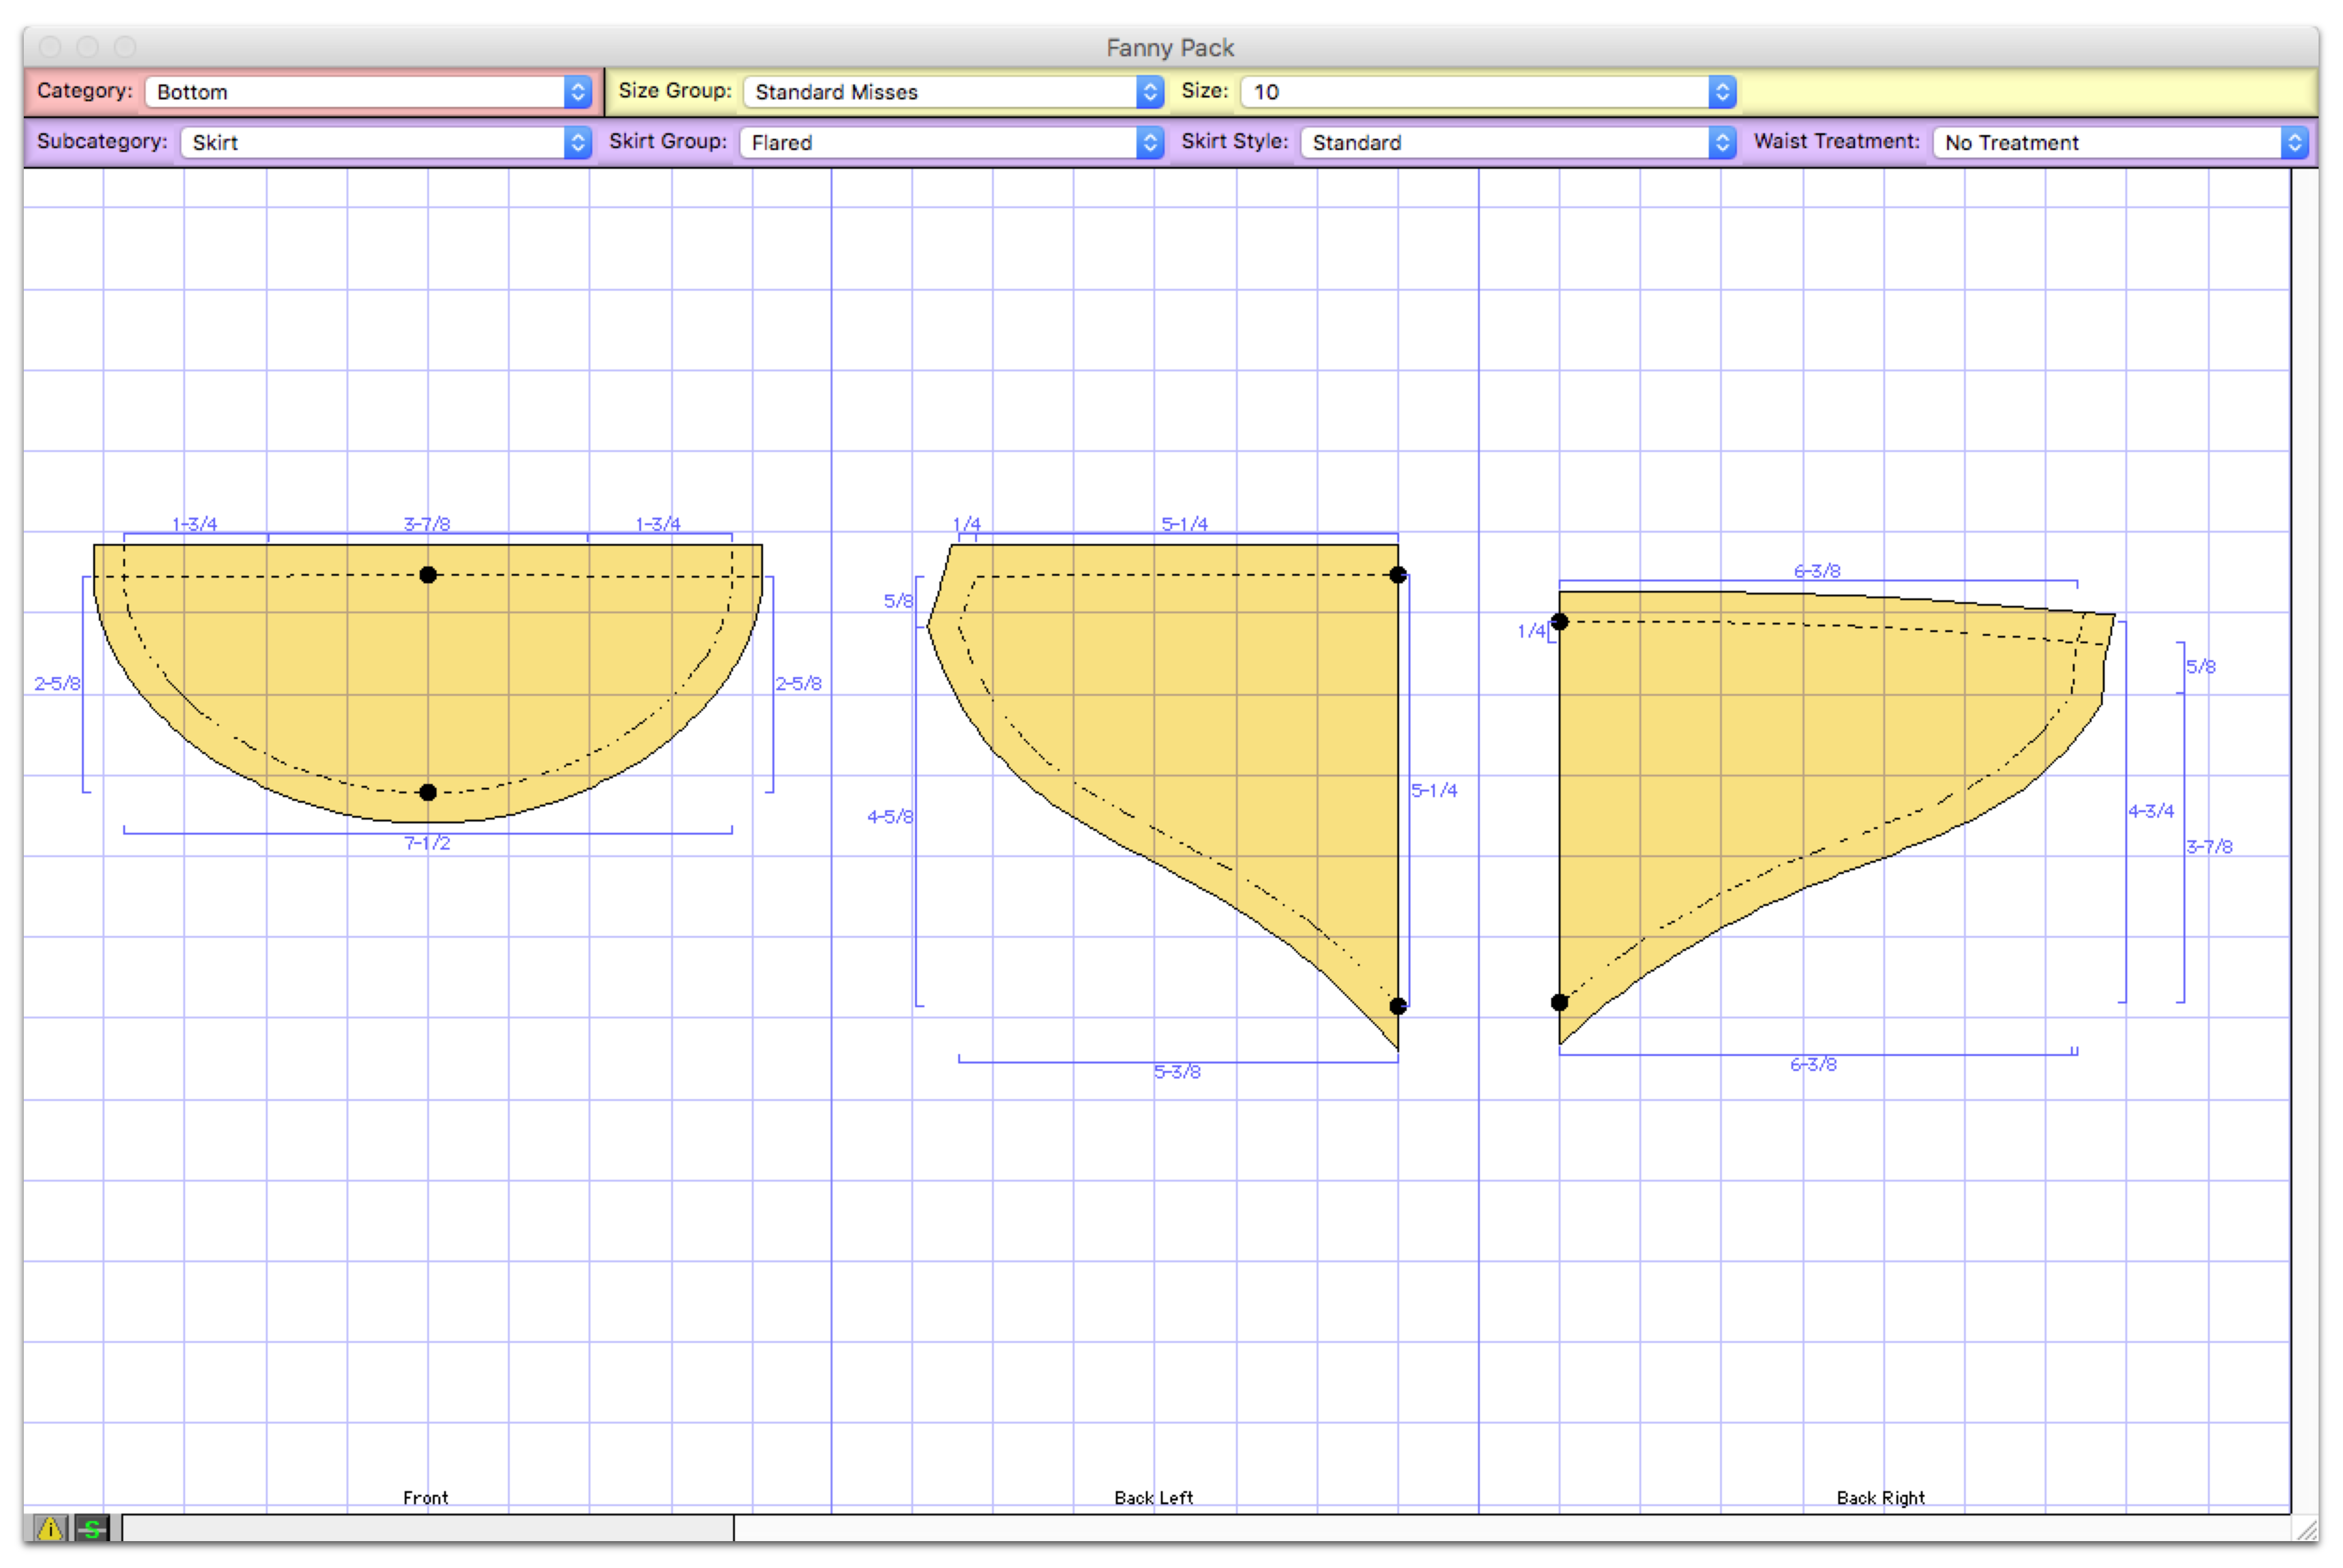Click the bottom left point on Back Right piece
The image size is (2343, 1568).
[1559, 1003]
